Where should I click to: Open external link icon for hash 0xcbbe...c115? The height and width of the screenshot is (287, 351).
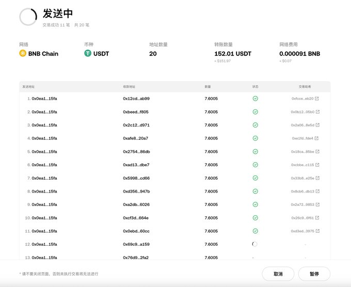(317, 165)
